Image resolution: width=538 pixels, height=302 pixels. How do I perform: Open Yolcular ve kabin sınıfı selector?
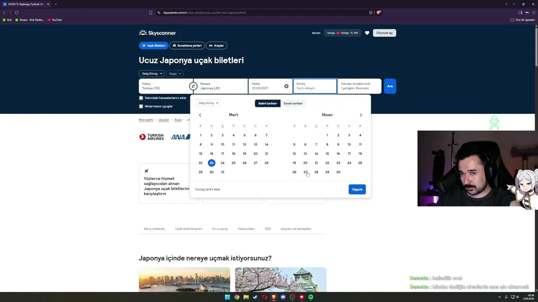[x=359, y=86]
